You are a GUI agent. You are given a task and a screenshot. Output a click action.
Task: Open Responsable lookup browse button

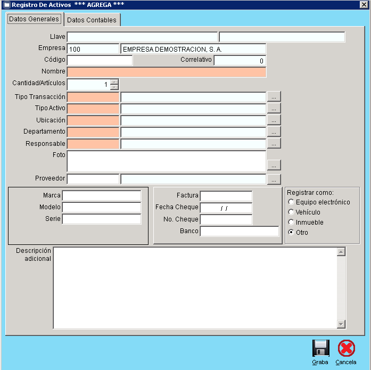pos(274,144)
